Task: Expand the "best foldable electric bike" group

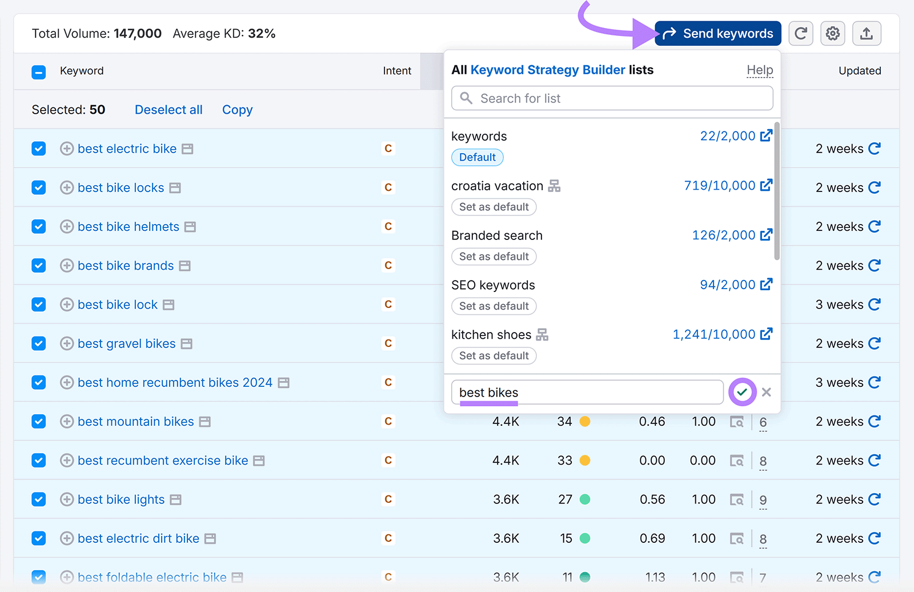Action: click(x=67, y=577)
